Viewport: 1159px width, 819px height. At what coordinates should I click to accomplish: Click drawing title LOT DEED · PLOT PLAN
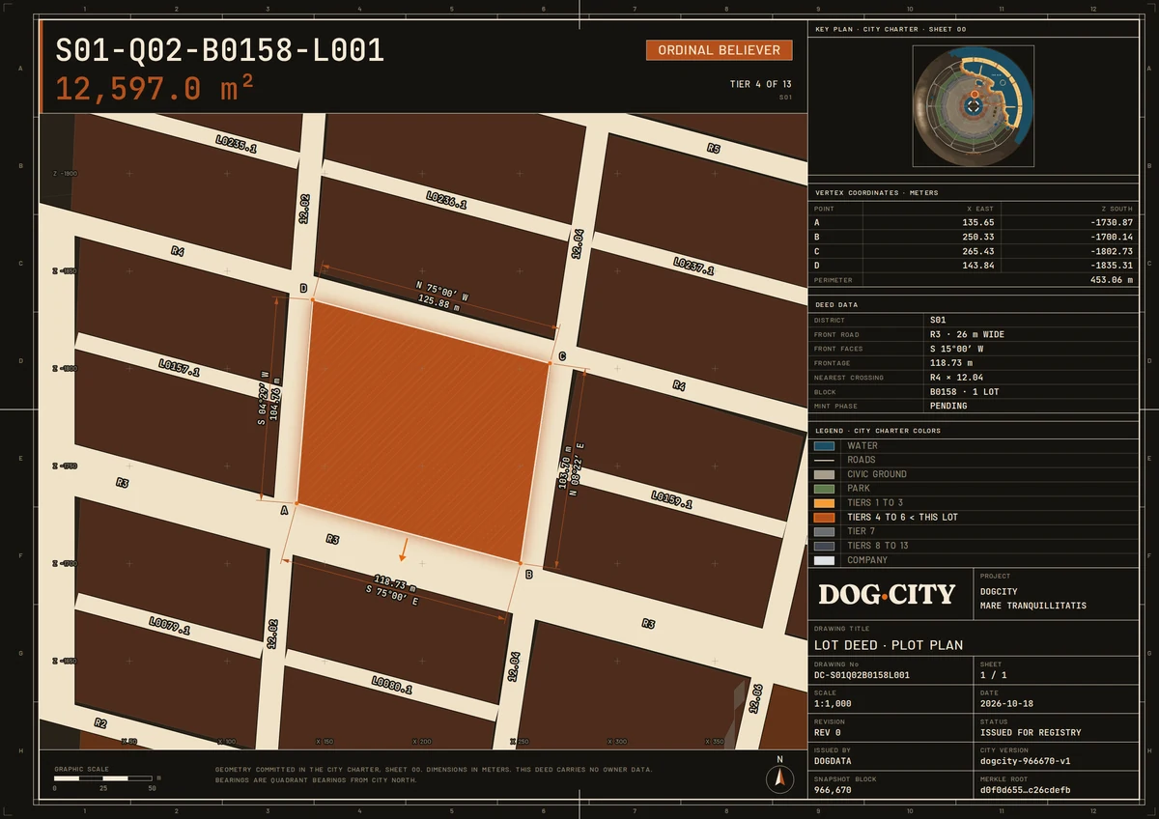tap(889, 645)
